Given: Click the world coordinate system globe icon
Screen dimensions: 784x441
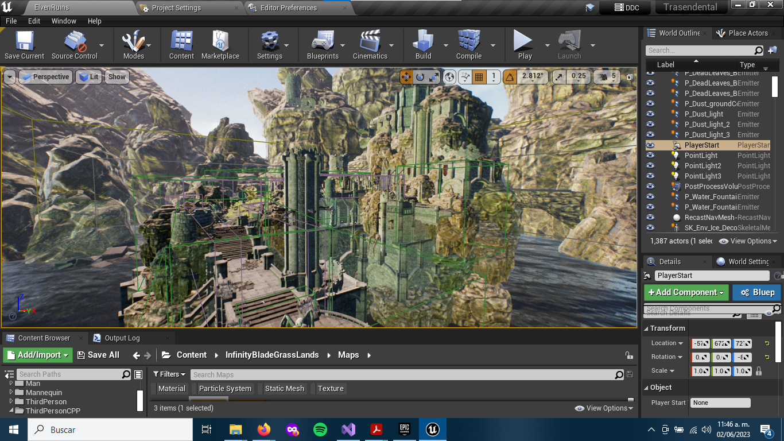Looking at the screenshot, I should (450, 76).
